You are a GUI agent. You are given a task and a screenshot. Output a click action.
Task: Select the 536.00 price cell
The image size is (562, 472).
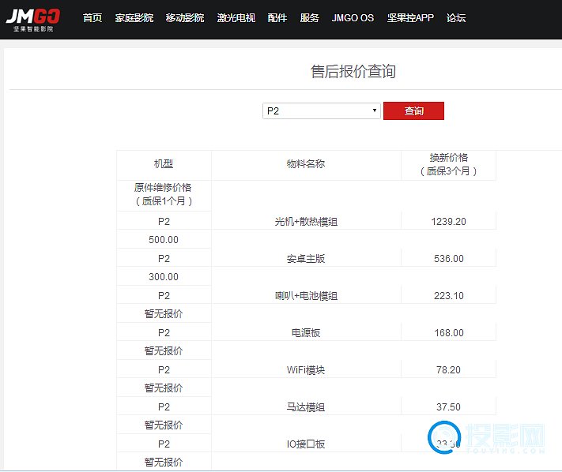pyautogui.click(x=449, y=259)
